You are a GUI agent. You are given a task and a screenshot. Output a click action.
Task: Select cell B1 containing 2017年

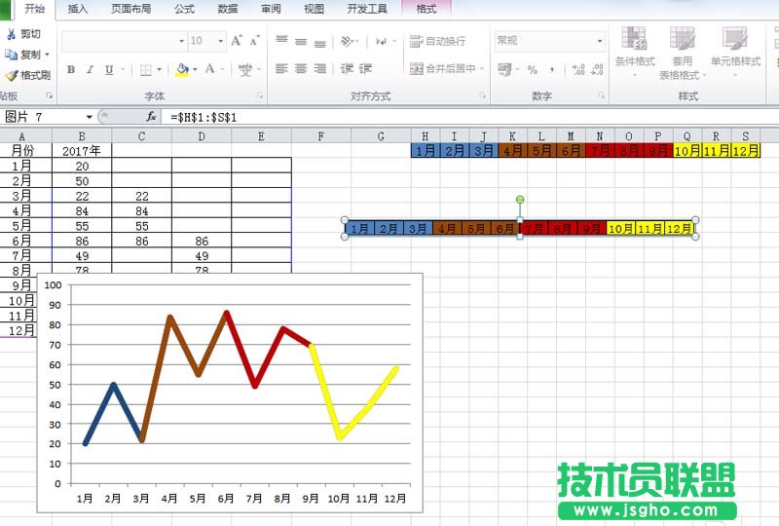point(82,151)
